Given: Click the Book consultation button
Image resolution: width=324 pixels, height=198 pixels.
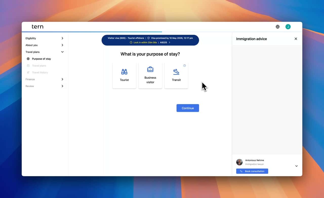Looking at the screenshot, I should click(252, 171).
